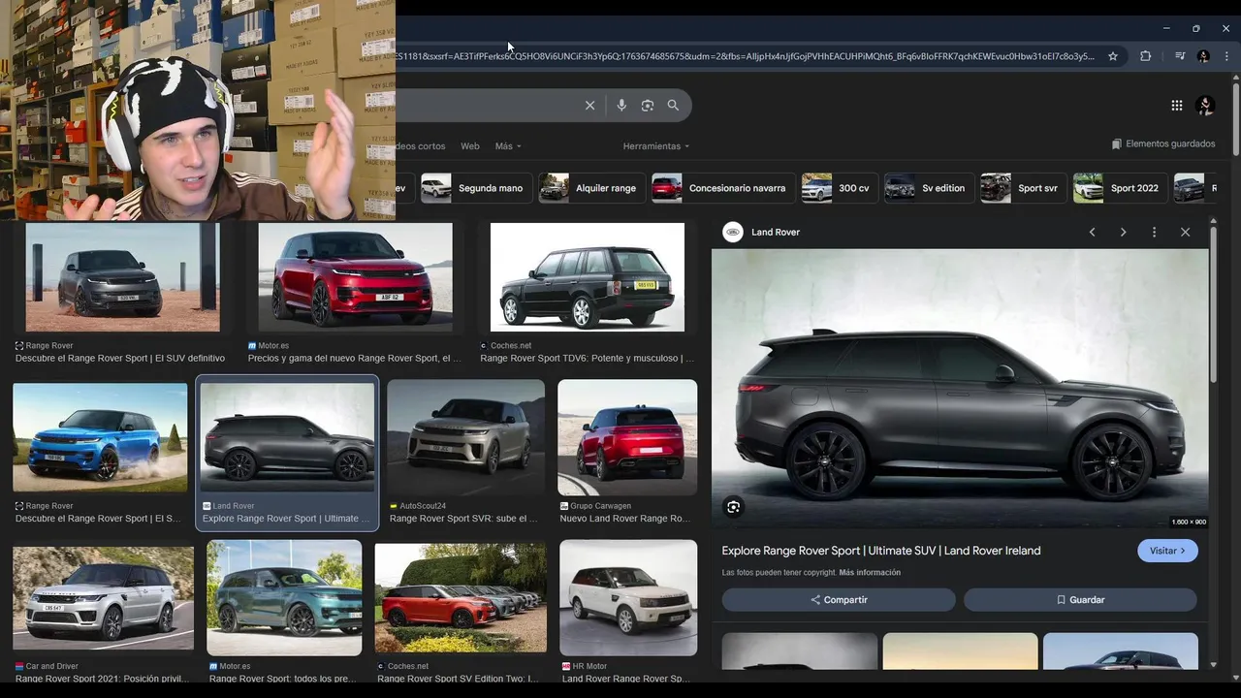Screen dimensions: 1241x698
Task: Click the selected grey Land Rover result thumbnail
Action: [x=287, y=437]
